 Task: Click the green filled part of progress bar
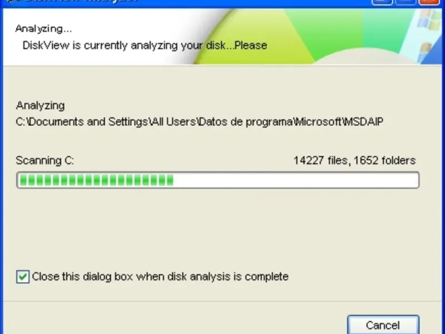point(96,180)
